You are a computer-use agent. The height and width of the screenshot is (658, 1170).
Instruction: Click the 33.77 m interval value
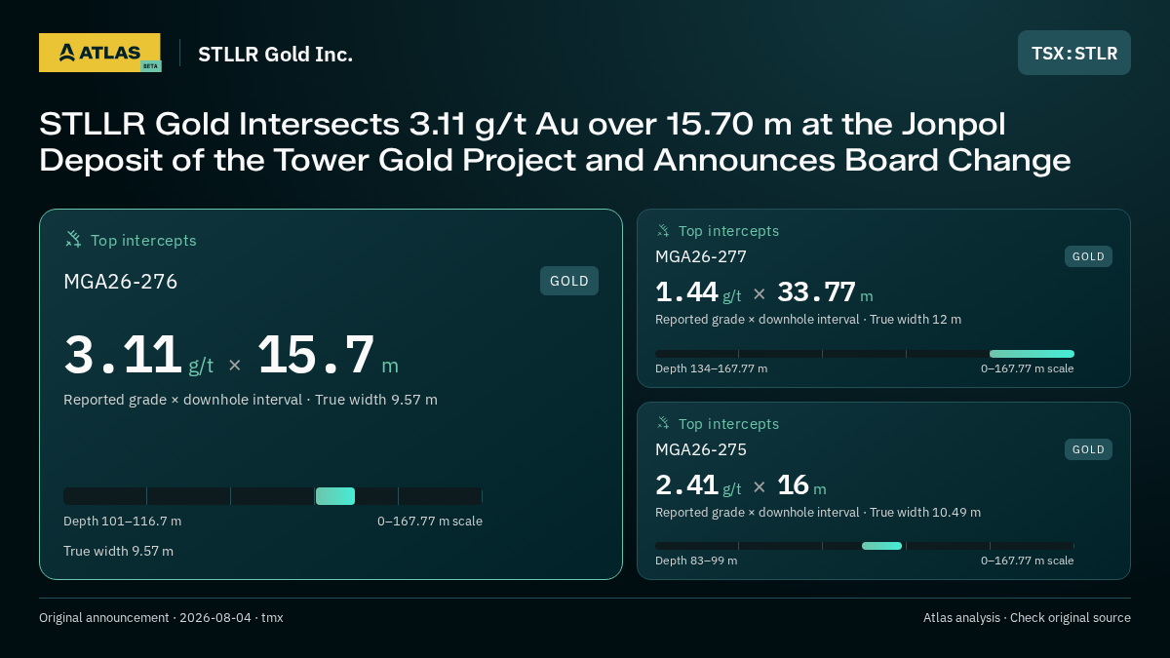825,292
